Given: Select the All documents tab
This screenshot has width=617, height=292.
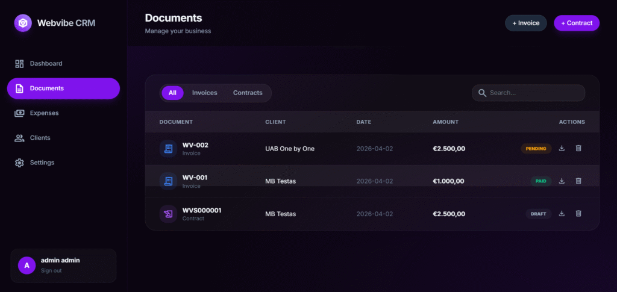Looking at the screenshot, I should click(172, 93).
